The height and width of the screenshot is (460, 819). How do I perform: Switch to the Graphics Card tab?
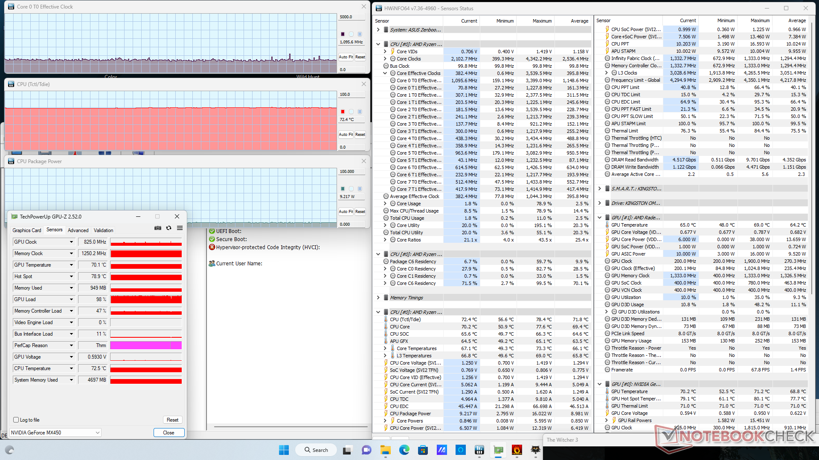click(x=27, y=230)
